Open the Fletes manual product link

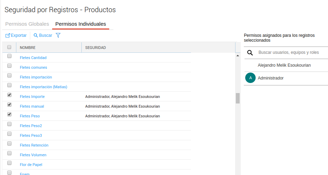point(32,106)
